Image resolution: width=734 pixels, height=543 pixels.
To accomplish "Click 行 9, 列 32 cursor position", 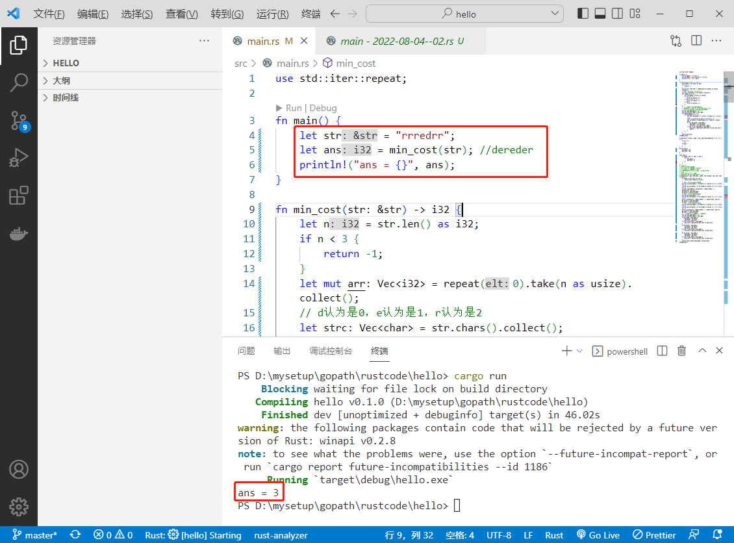I will (x=409, y=535).
